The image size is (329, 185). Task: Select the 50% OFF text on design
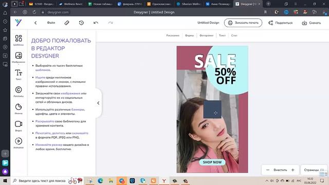[226, 76]
